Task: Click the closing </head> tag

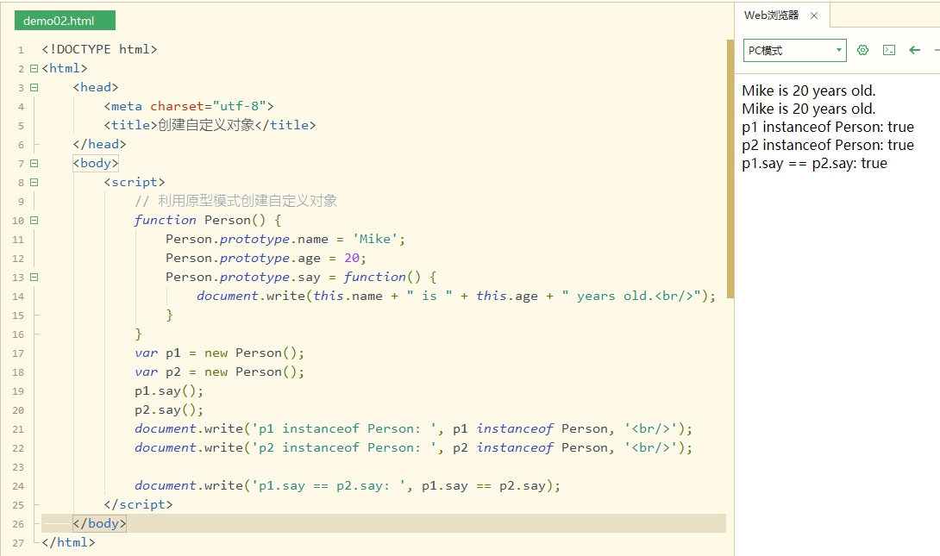Action: click(99, 145)
